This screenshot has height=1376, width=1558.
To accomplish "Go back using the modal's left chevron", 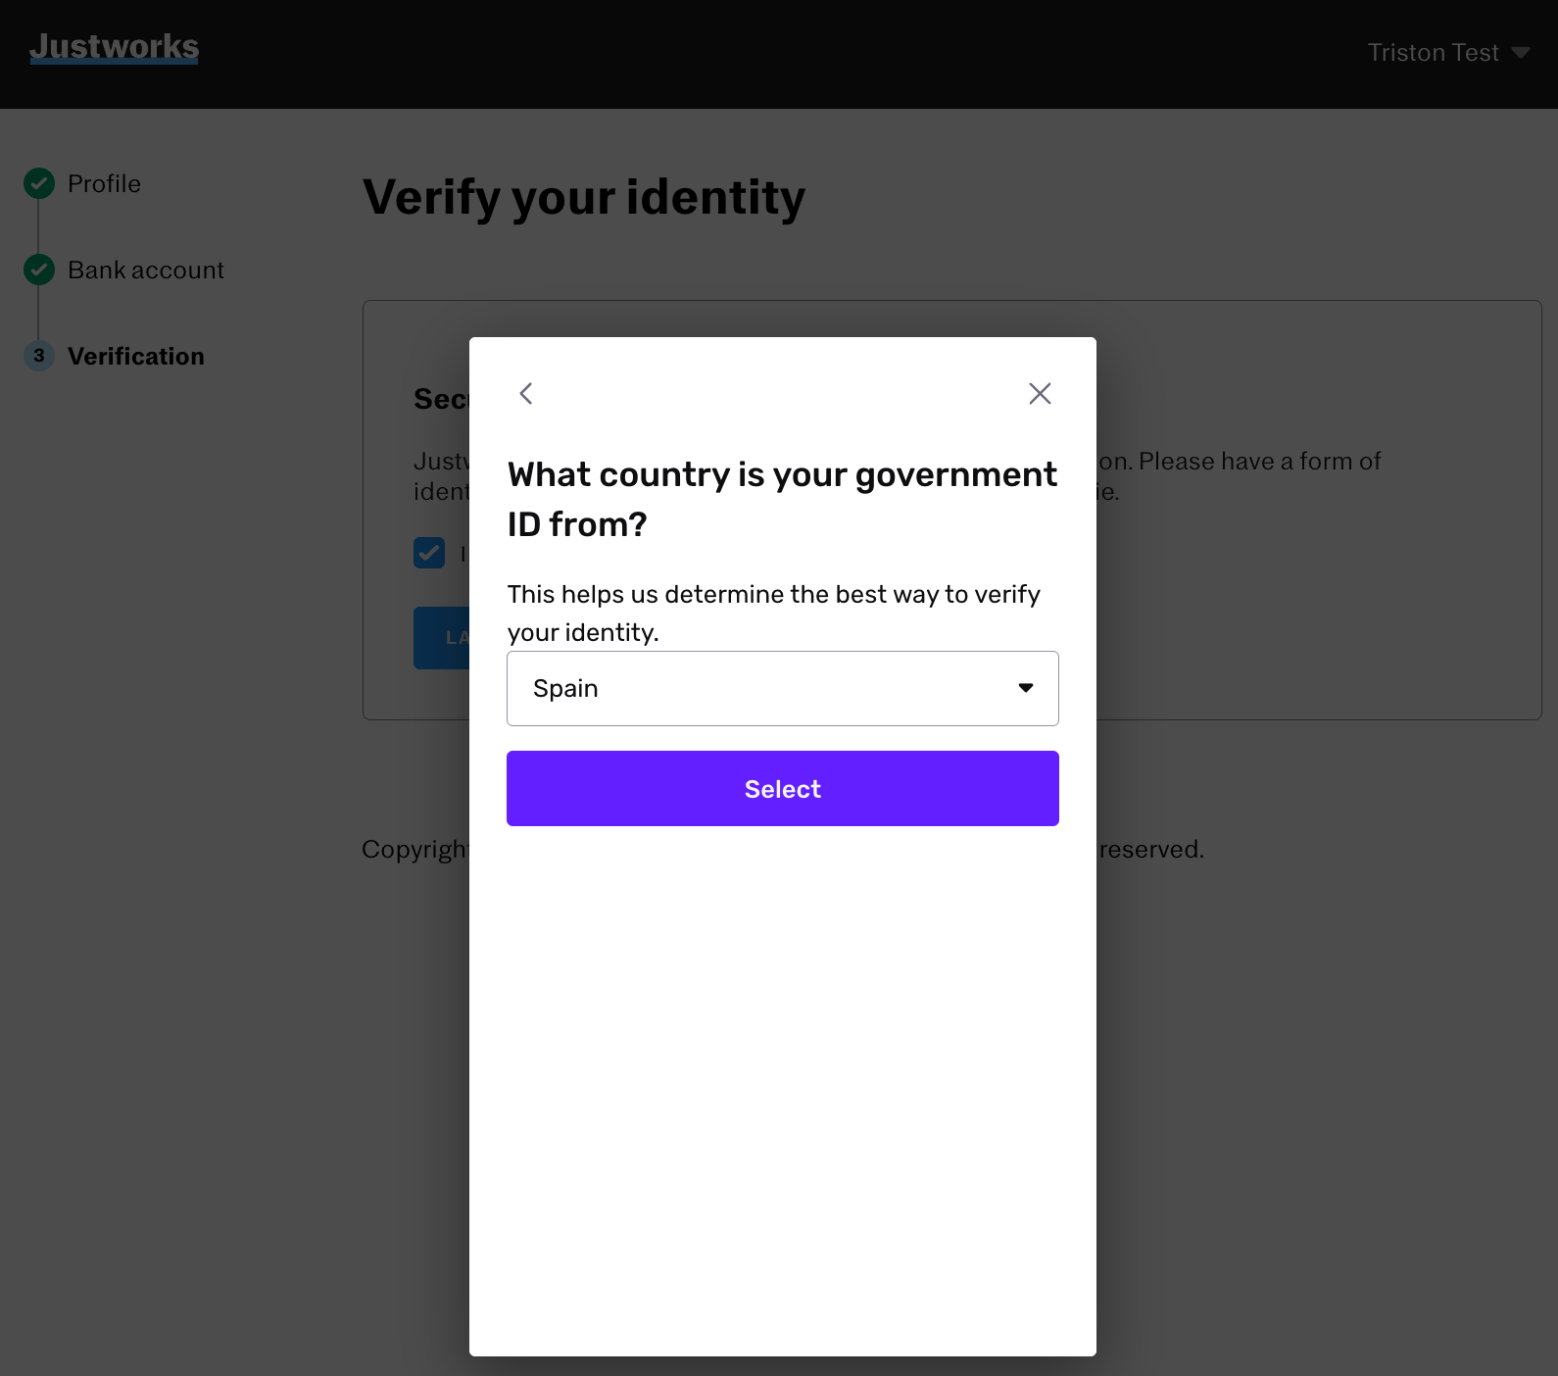I will coord(526,394).
